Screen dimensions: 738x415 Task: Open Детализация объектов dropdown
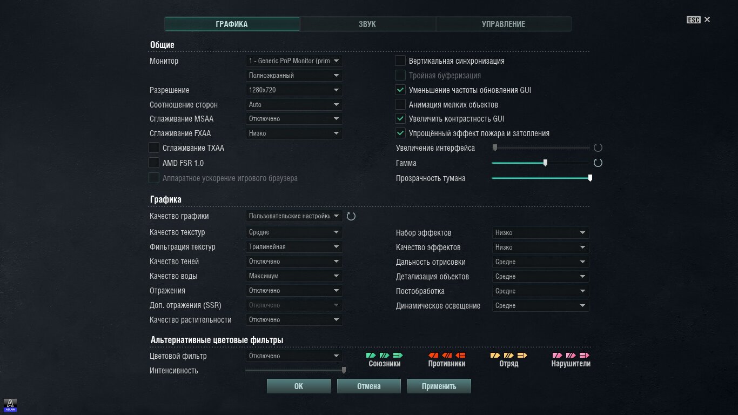coord(541,277)
